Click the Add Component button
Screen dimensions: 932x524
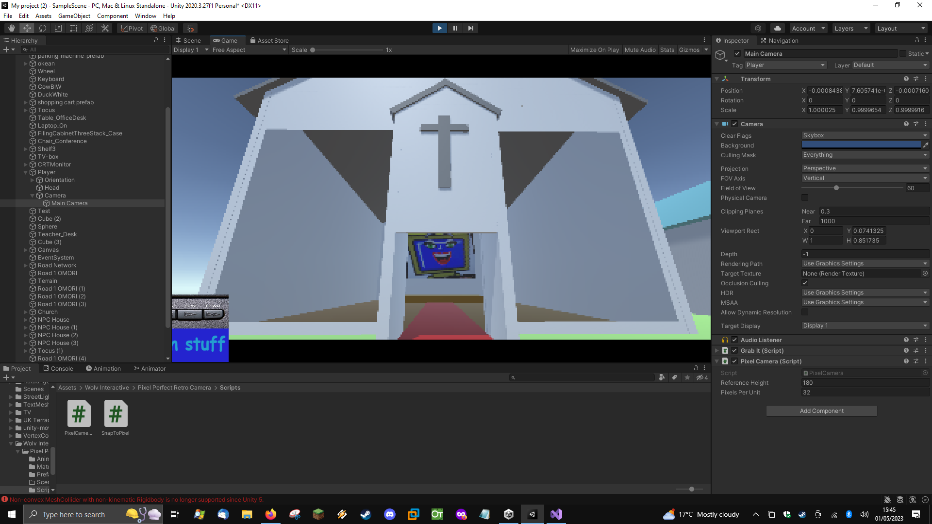[821, 411]
